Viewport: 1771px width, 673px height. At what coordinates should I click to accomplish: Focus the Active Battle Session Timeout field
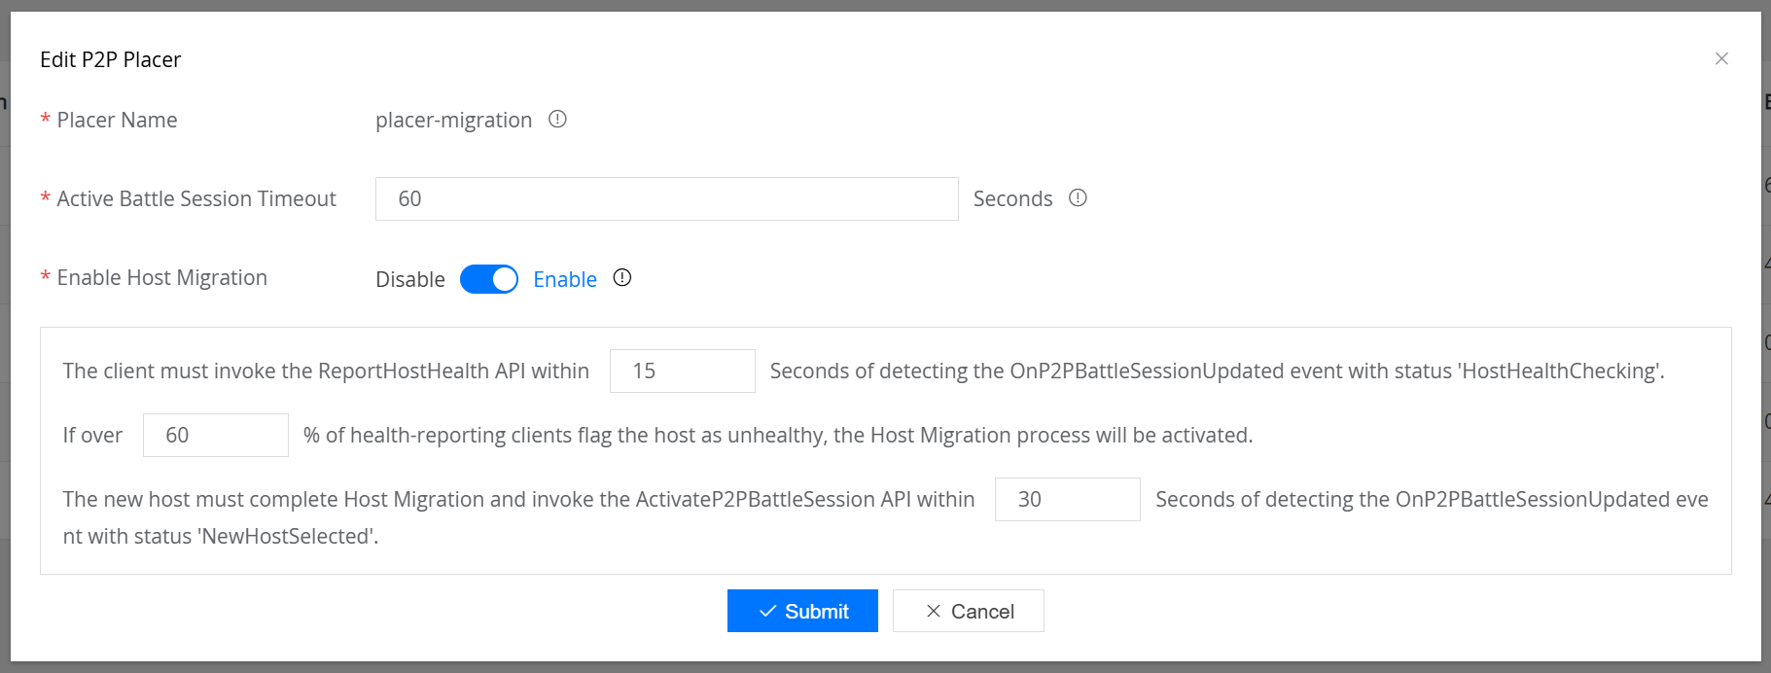667,199
